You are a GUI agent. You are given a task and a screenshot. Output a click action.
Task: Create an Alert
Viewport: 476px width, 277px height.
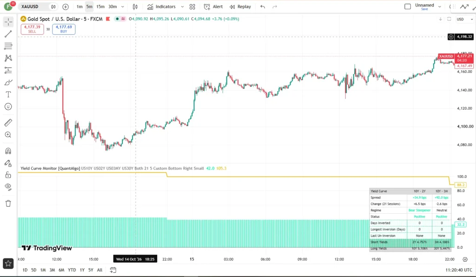click(213, 7)
